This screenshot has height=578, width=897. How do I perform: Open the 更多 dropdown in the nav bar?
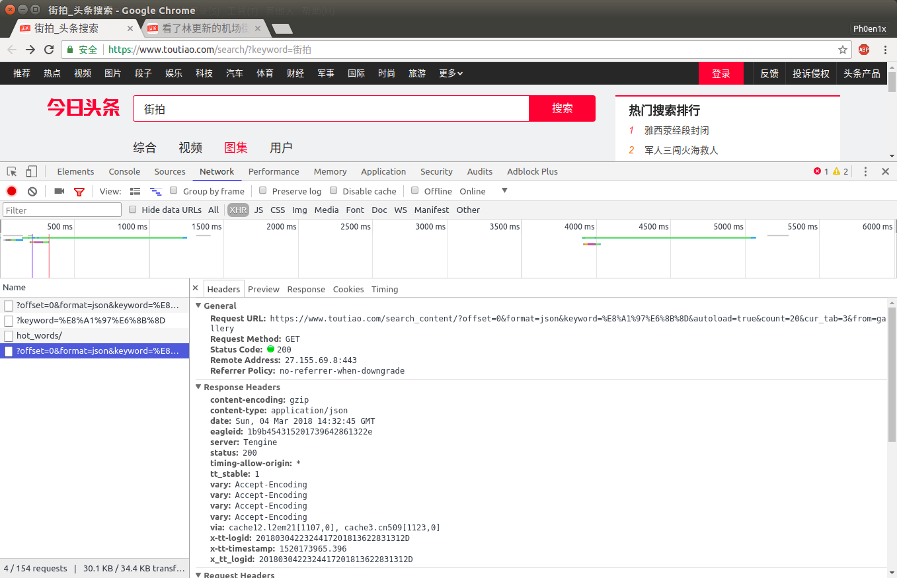point(451,73)
